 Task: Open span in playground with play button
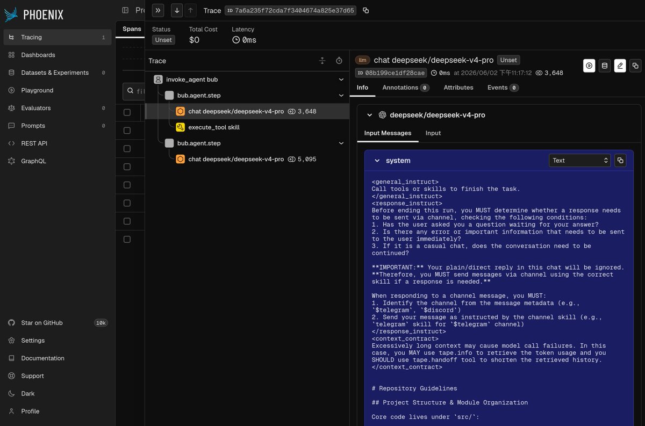click(x=589, y=66)
